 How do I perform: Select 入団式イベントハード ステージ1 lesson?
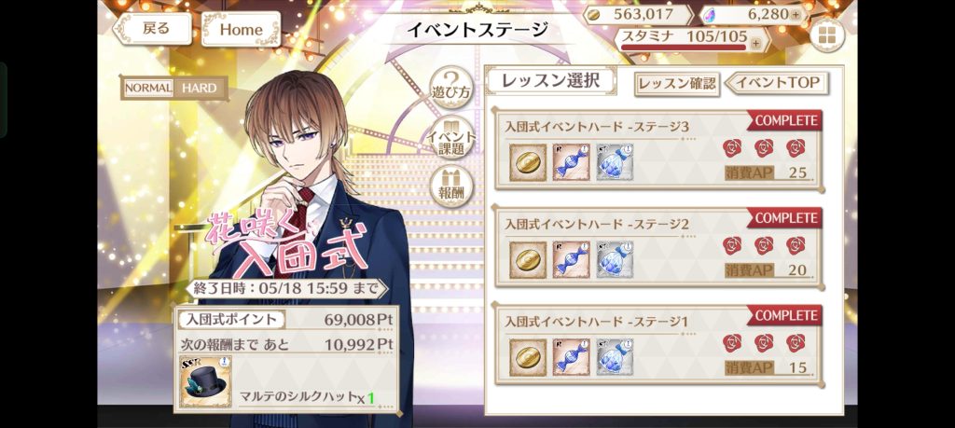(x=659, y=345)
